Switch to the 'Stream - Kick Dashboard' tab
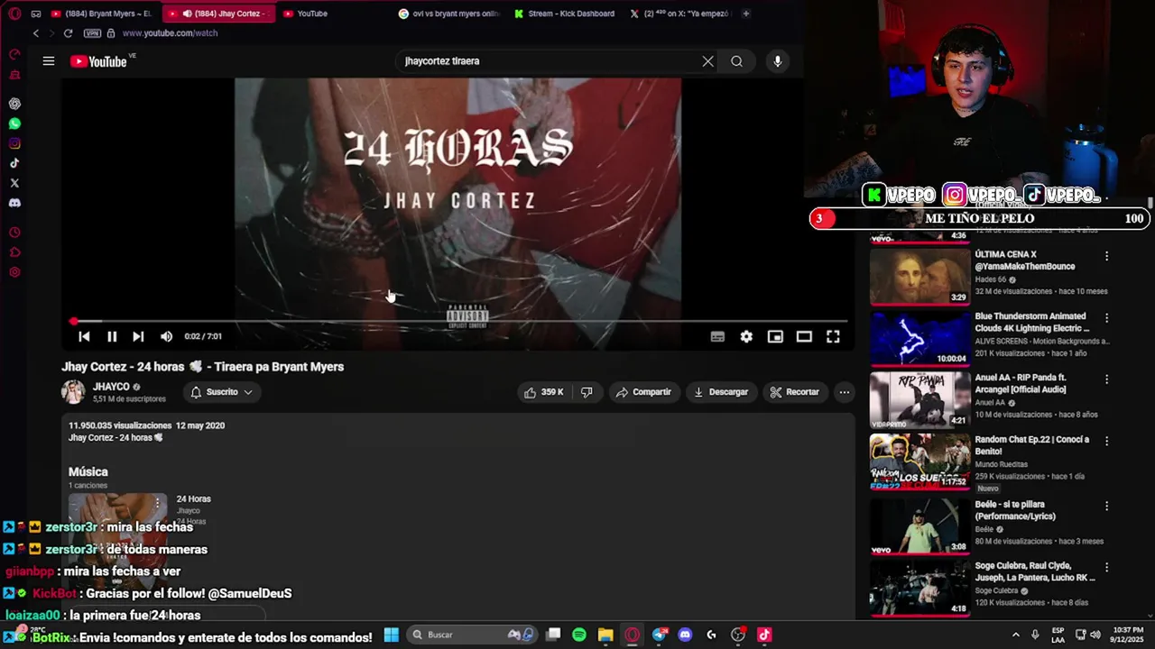 click(x=565, y=14)
